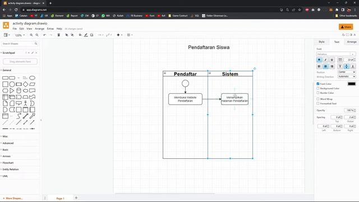
Task: Pick the circle shape in General palette
Action: tap(12, 84)
